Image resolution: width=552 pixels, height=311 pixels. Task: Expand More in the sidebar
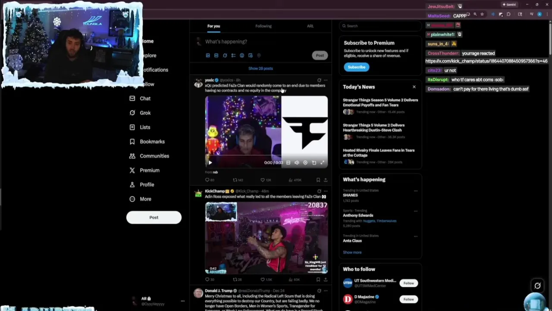pyautogui.click(x=140, y=199)
